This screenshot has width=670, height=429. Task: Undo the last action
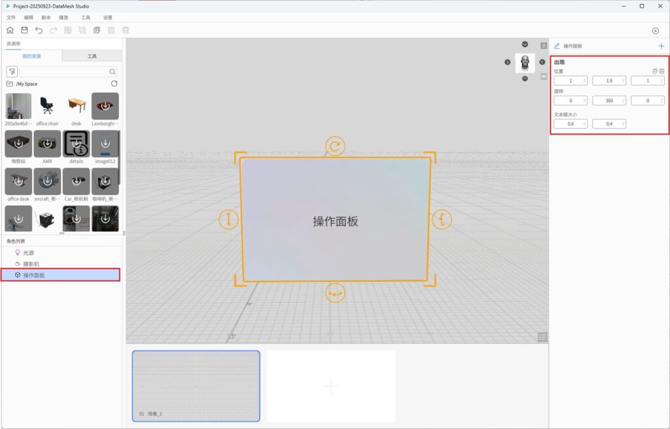click(x=39, y=31)
